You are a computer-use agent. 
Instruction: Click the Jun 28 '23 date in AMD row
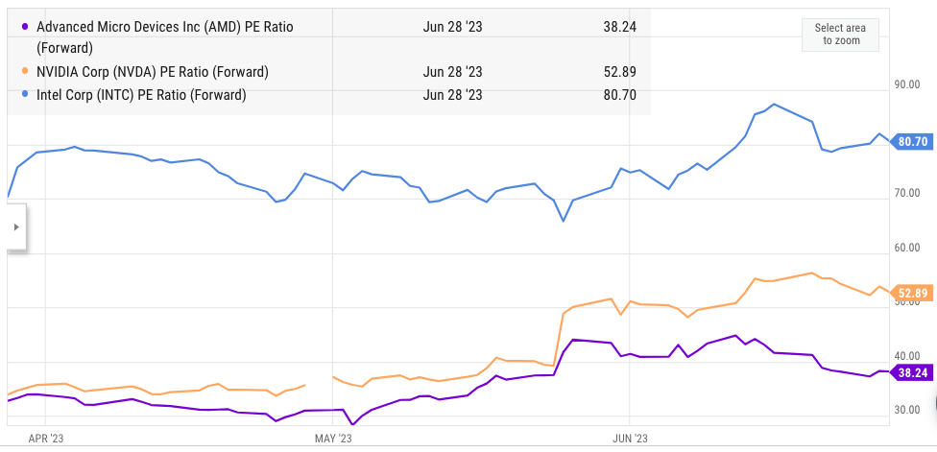click(x=452, y=27)
